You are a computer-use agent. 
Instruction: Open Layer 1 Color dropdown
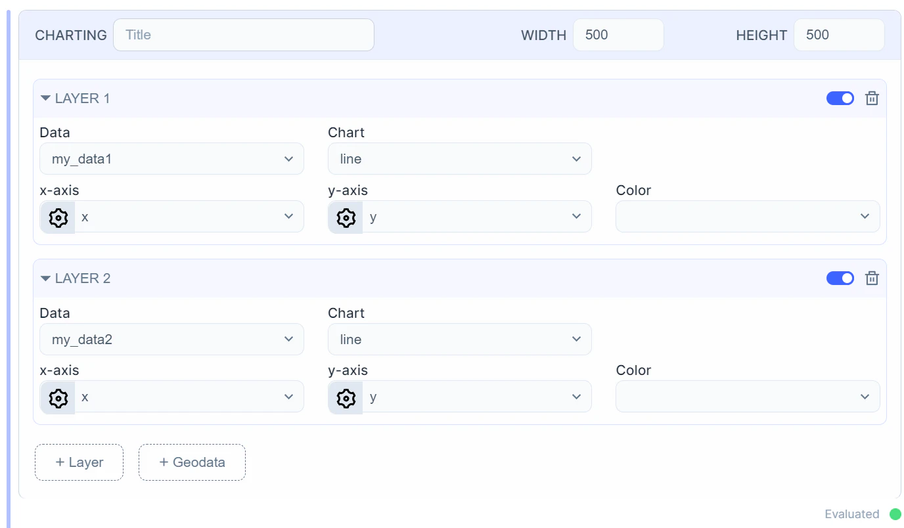[748, 217]
